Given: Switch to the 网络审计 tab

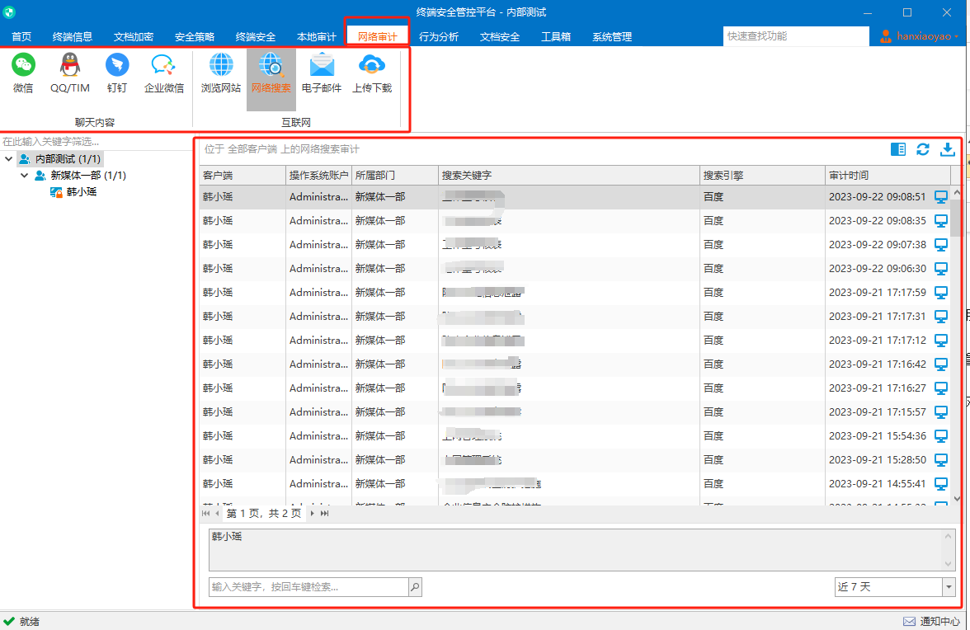Looking at the screenshot, I should [x=378, y=36].
